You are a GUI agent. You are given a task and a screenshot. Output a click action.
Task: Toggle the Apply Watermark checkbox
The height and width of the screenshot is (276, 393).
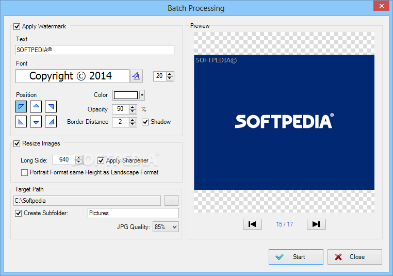click(17, 26)
